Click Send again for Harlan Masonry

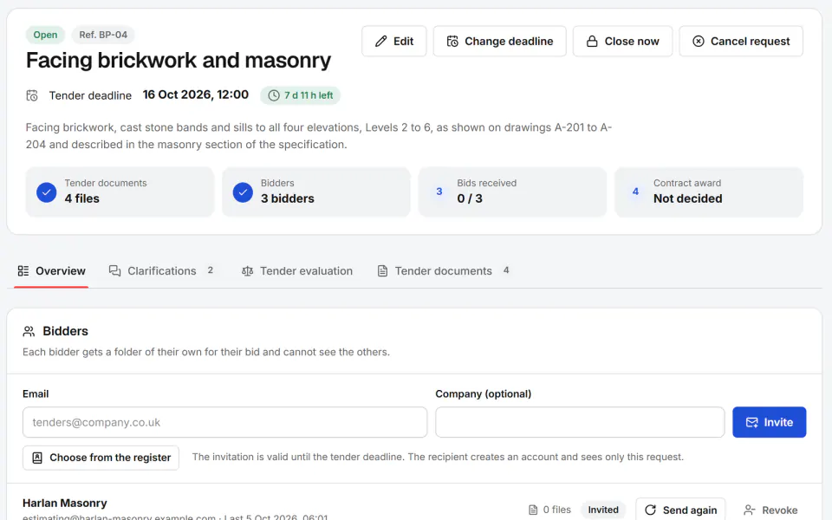point(680,510)
